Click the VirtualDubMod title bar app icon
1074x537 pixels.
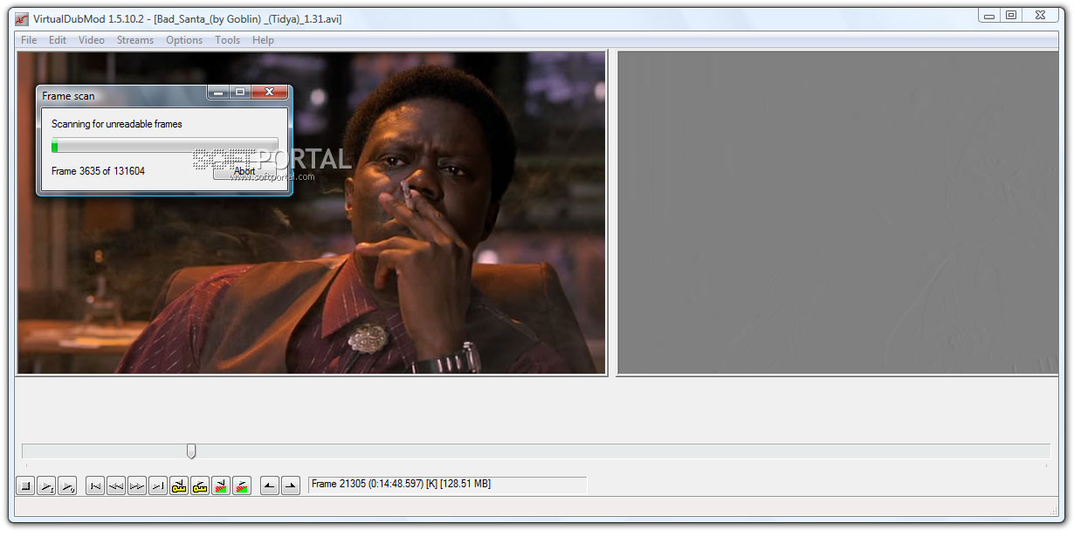click(22, 18)
